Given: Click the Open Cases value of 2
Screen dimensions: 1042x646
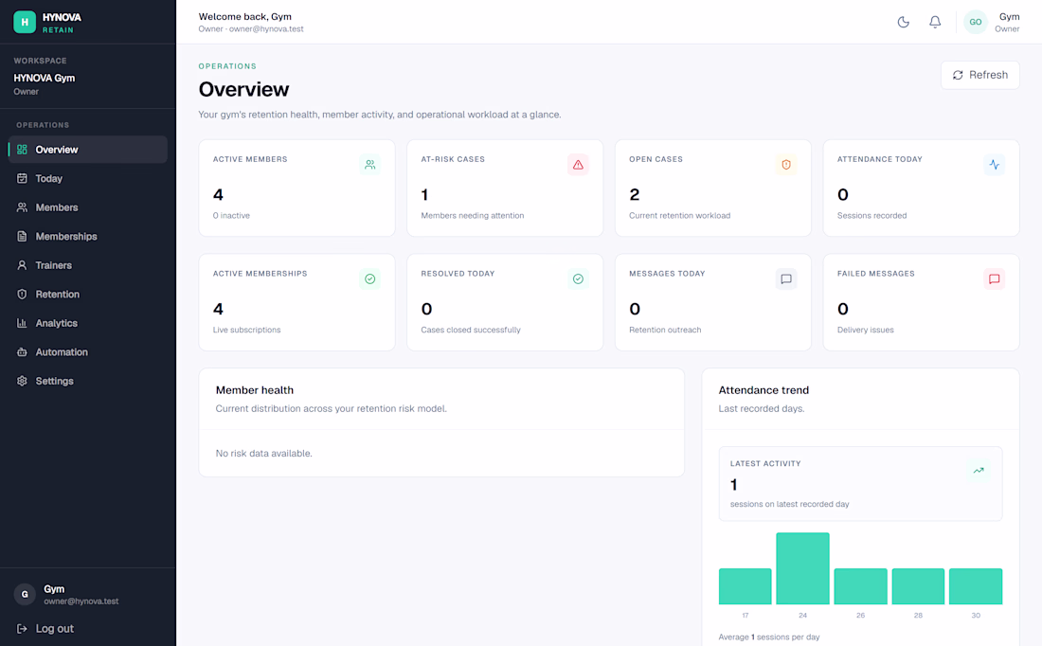Looking at the screenshot, I should pos(635,195).
